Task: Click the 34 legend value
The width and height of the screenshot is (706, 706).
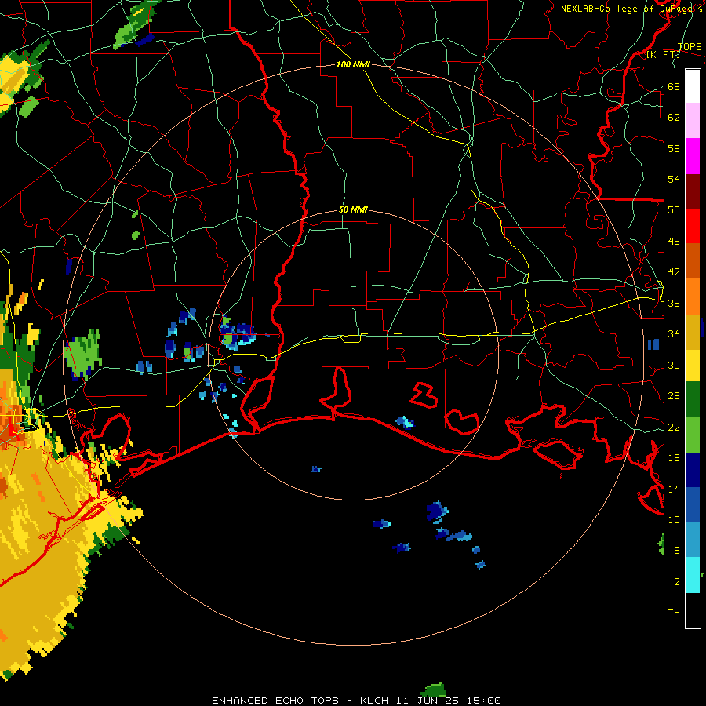Action: point(674,334)
